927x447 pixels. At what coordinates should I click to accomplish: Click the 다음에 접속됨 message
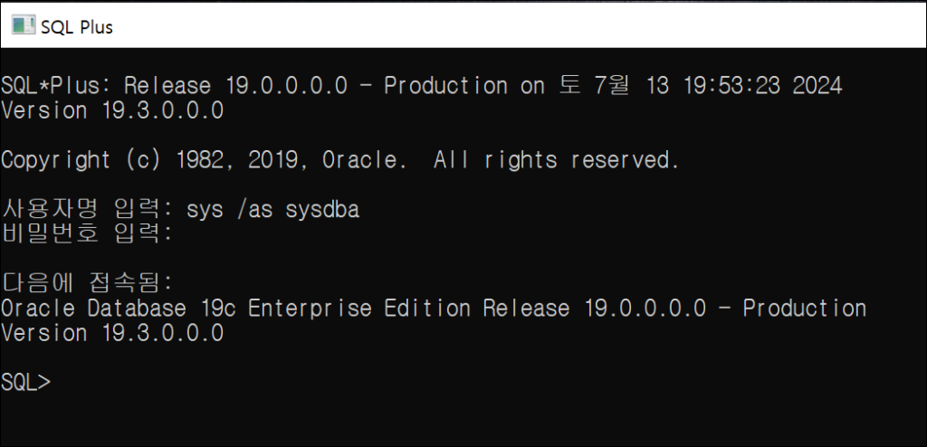[87, 284]
